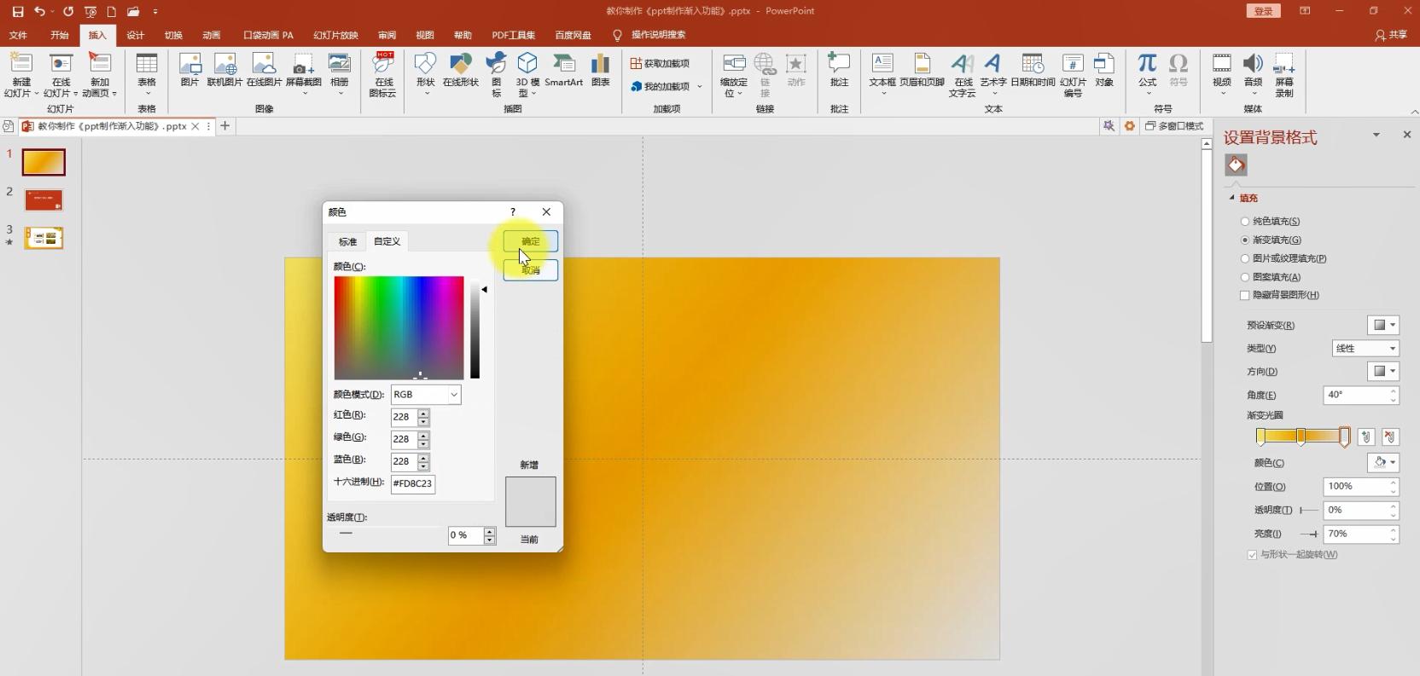Select 图片或纹理填充 fill option

(x=1245, y=258)
